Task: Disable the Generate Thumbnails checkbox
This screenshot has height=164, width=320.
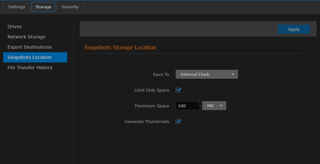Action: [179, 121]
